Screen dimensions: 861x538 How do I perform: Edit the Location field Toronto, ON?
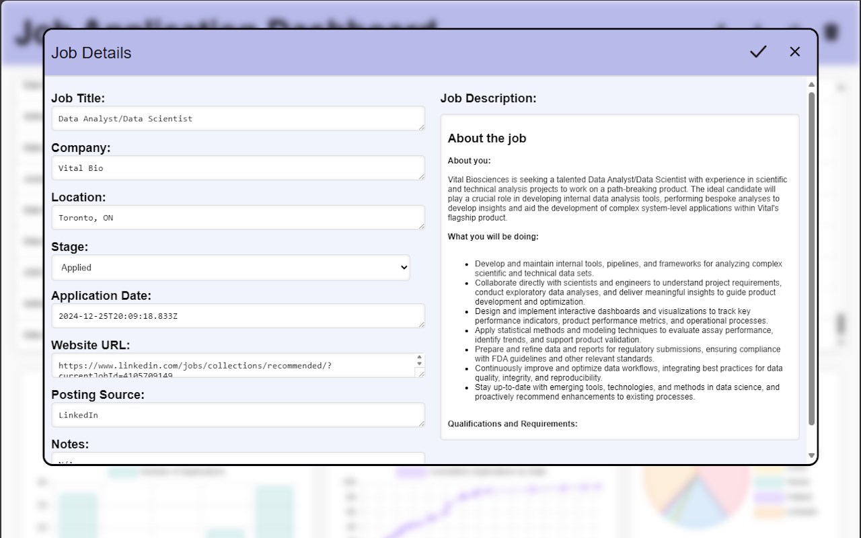pyautogui.click(x=238, y=218)
